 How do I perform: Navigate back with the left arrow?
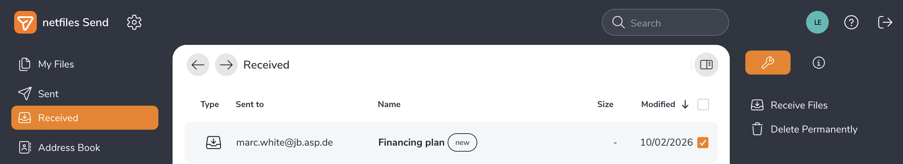[198, 65]
